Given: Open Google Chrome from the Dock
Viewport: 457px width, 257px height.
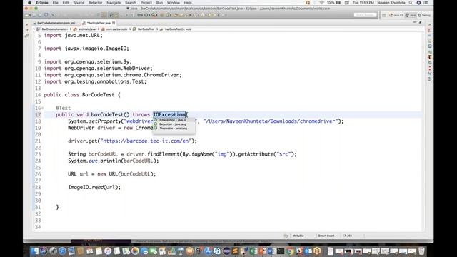Looking at the screenshot, I should click(x=290, y=251).
